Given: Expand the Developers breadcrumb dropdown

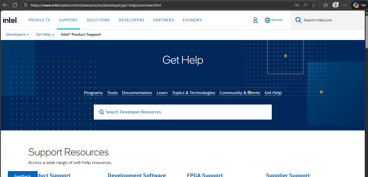Looking at the screenshot, I should point(18,34).
